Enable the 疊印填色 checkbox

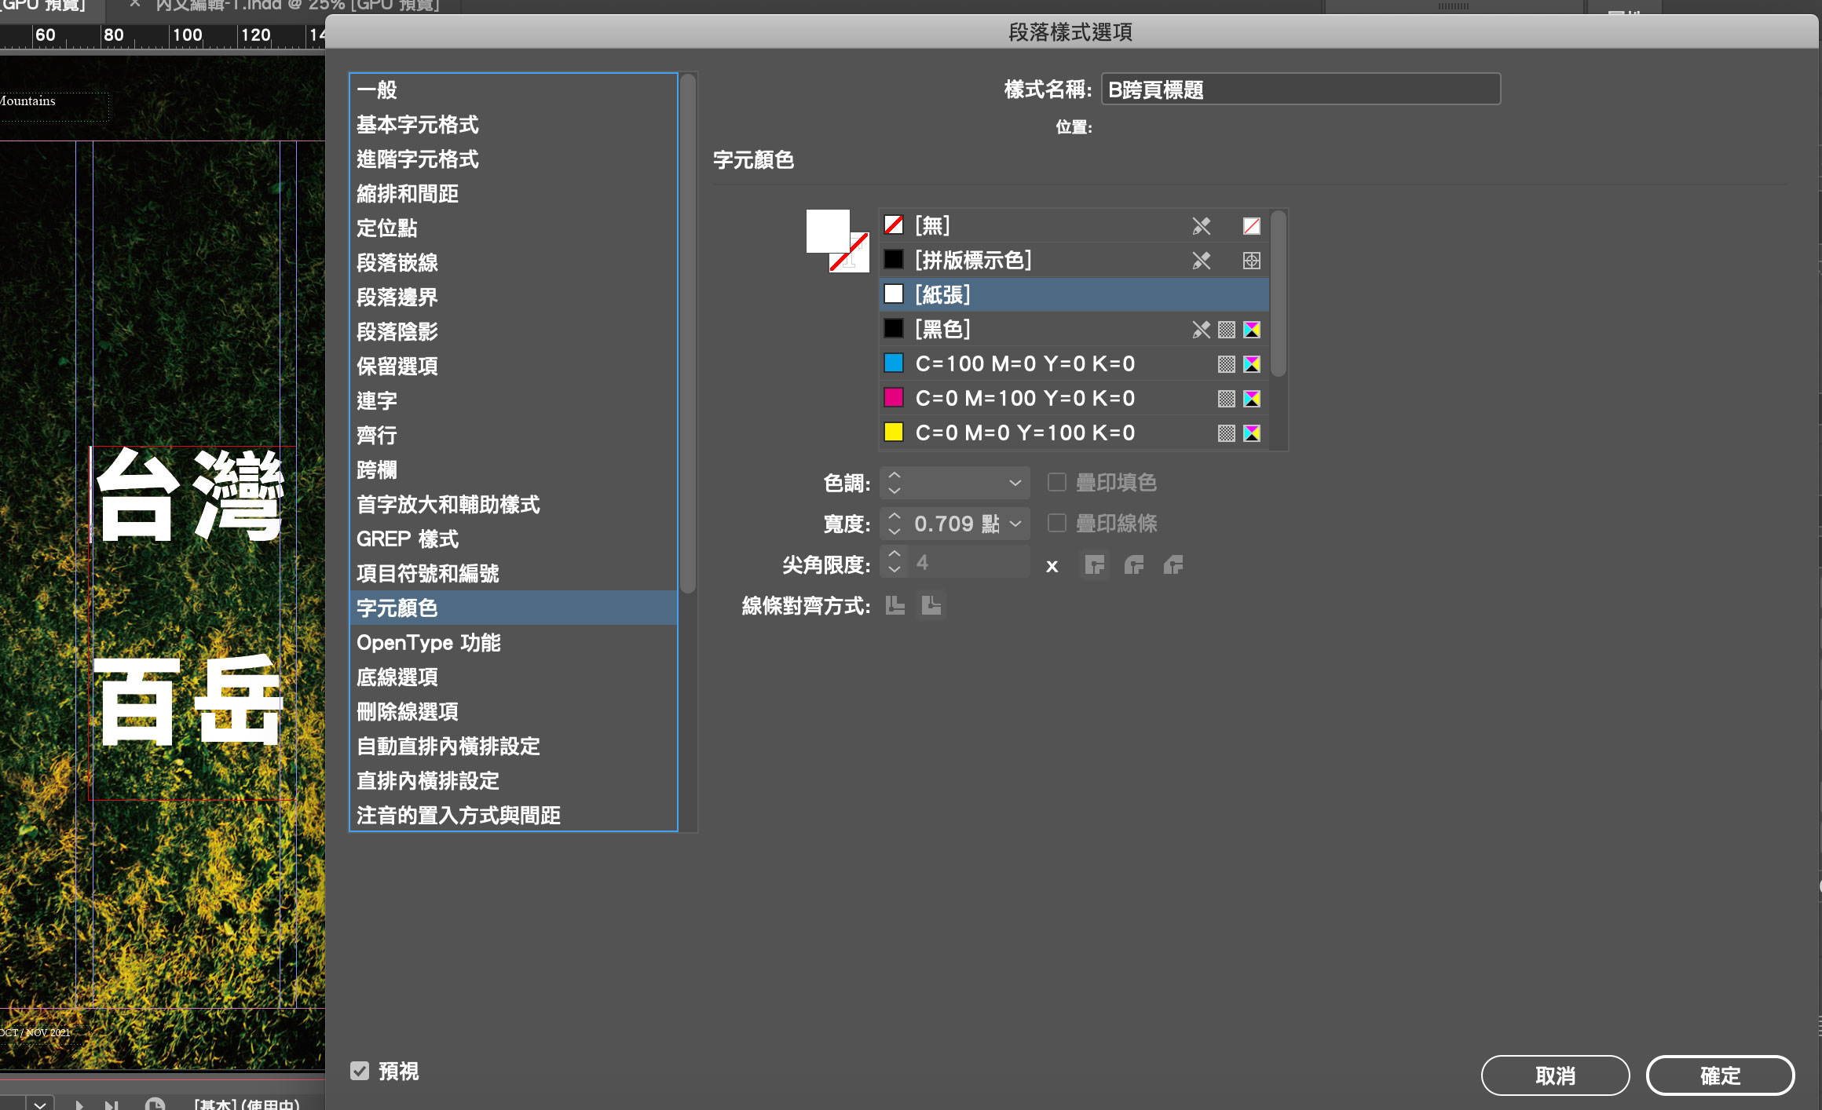[1057, 482]
